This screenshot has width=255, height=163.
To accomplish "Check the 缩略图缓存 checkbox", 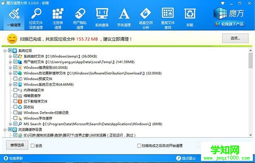I will tap(15, 96).
